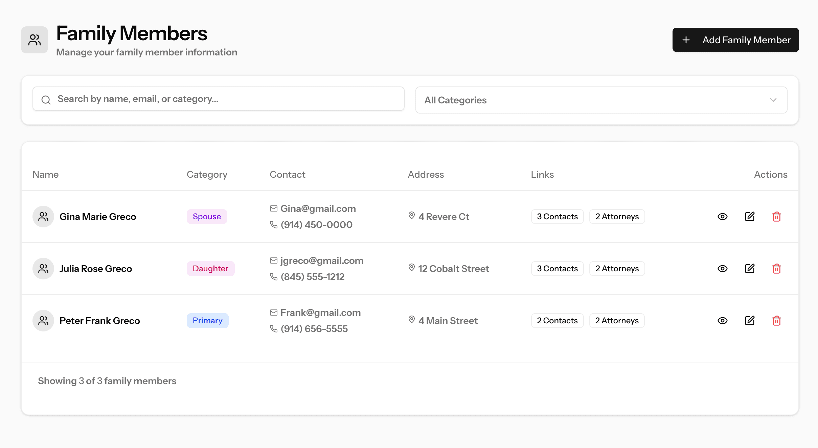
Task: Open Gina's 3 Contacts link badge
Action: (557, 217)
